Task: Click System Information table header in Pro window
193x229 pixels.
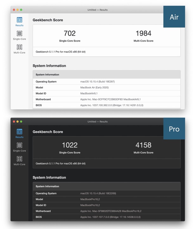Action: tap(106, 186)
